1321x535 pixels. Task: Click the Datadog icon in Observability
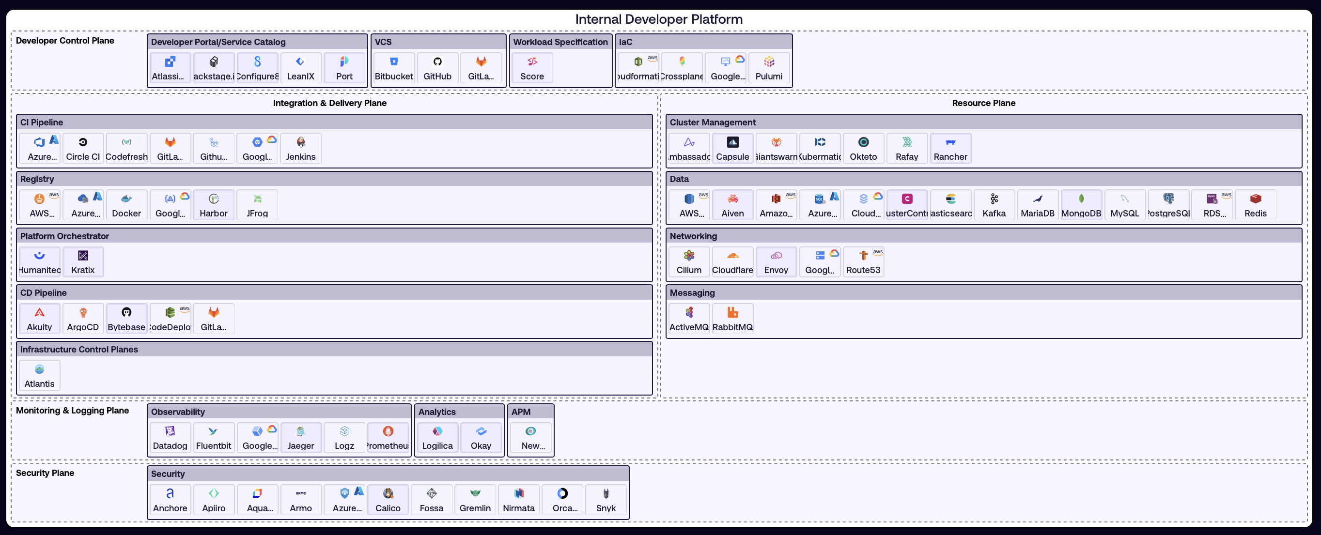click(170, 438)
